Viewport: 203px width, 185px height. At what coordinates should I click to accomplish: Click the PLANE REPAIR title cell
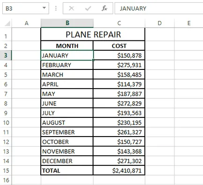(93, 34)
